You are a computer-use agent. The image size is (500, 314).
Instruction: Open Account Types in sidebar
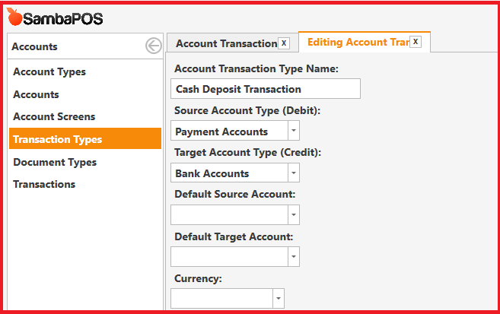coord(49,72)
